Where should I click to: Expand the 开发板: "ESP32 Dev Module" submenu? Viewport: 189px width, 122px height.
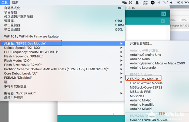(x=63, y=44)
